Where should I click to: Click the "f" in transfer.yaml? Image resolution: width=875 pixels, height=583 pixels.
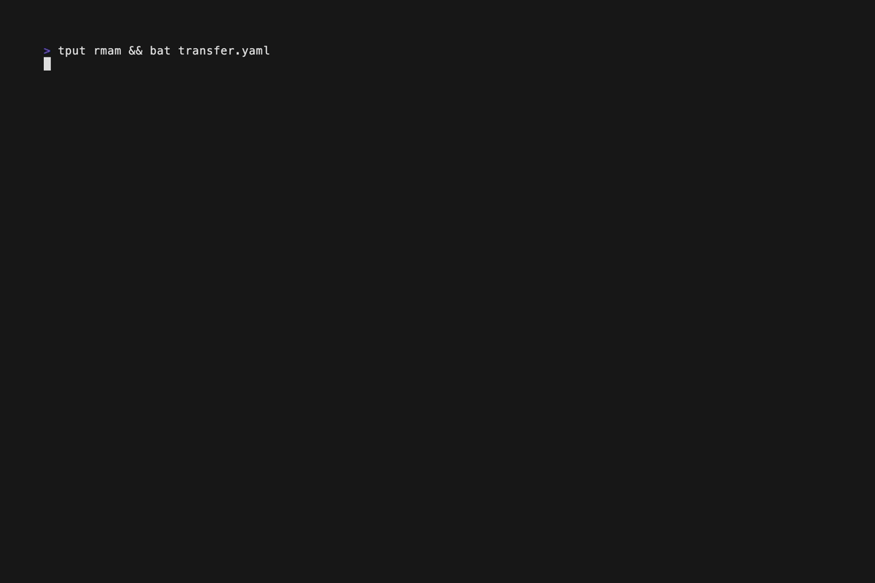217,50
